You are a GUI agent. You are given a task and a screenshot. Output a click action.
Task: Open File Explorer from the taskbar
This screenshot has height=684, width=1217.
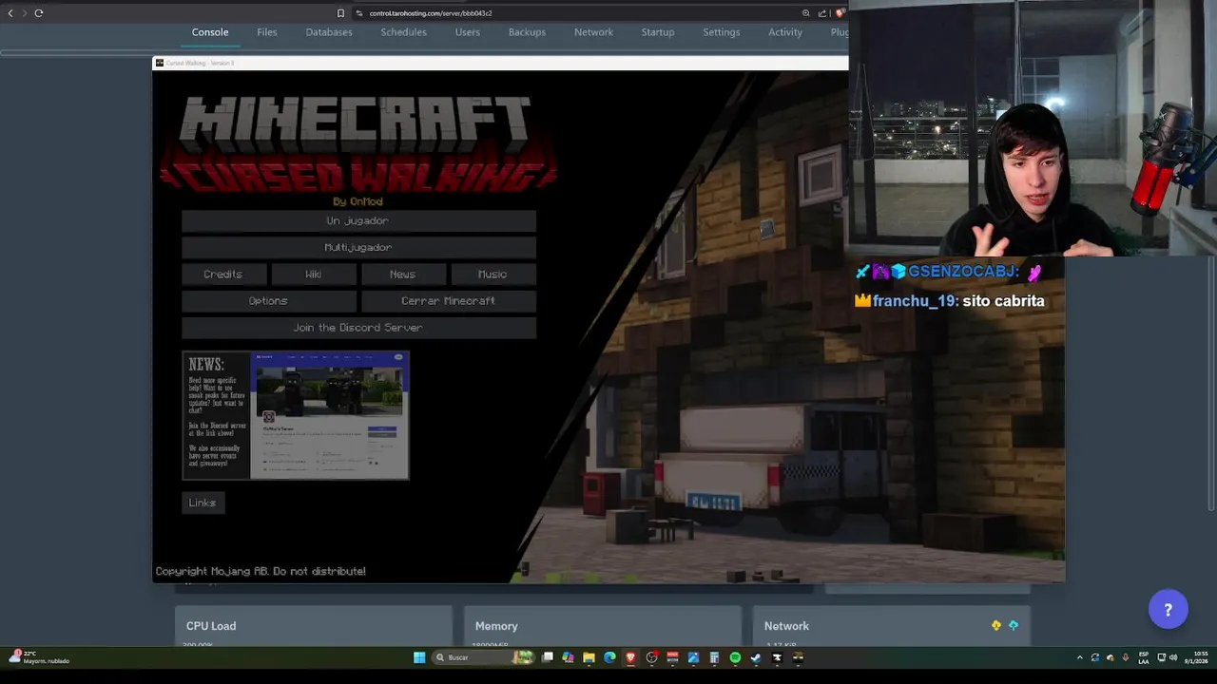tap(589, 657)
